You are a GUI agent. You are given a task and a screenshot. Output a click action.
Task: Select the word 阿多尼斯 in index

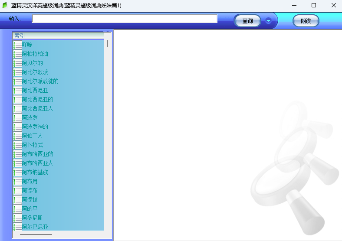[x=32, y=218]
